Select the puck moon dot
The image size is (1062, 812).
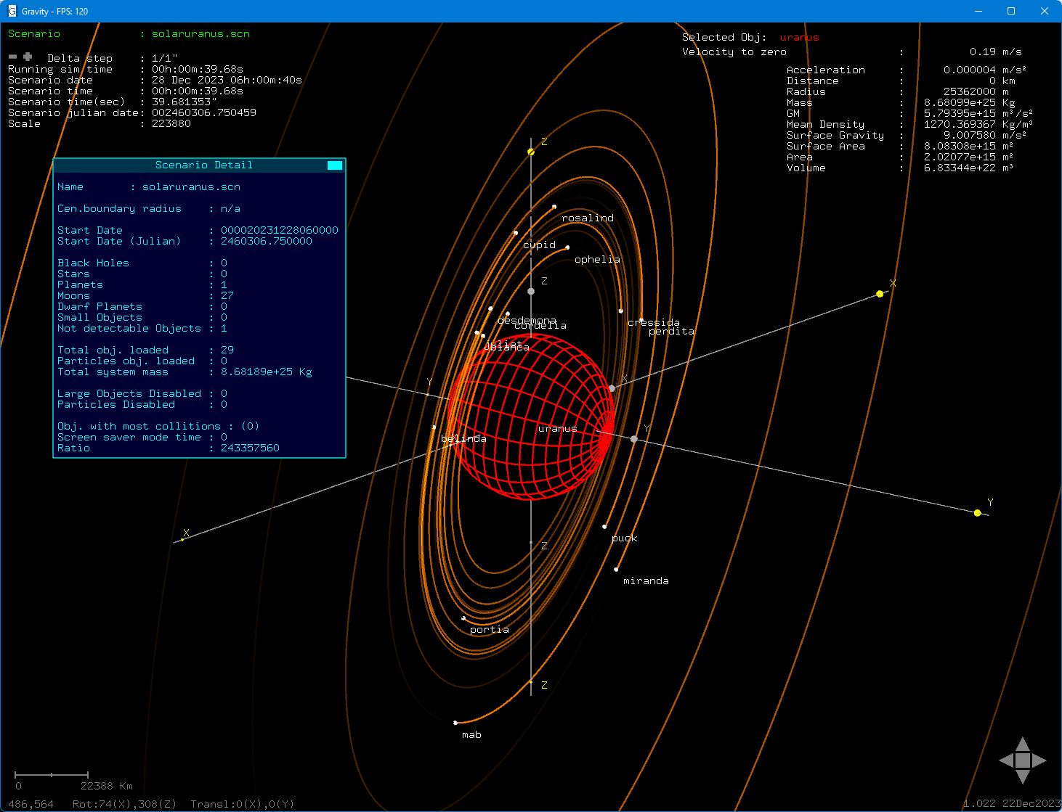pyautogui.click(x=604, y=527)
